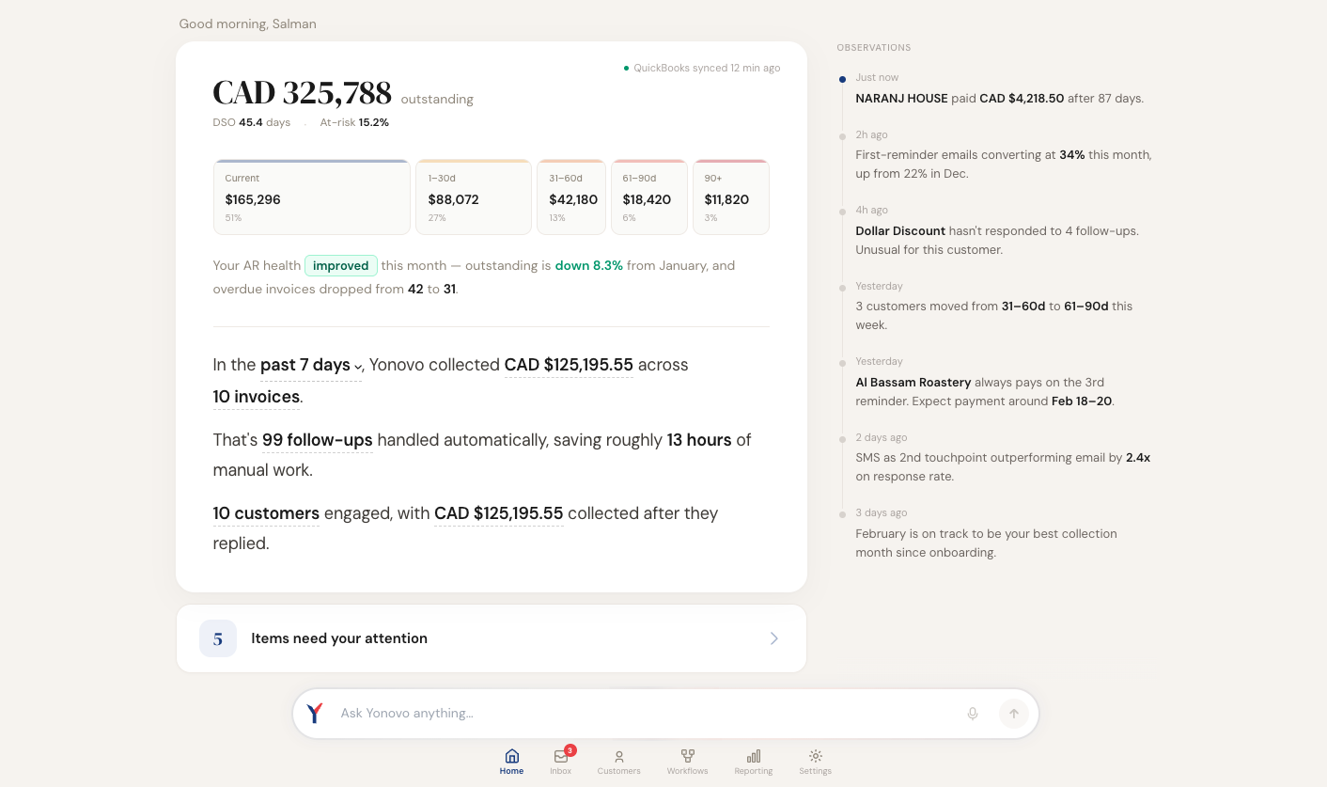
Task: Open the Settings gear icon
Action: 816,756
